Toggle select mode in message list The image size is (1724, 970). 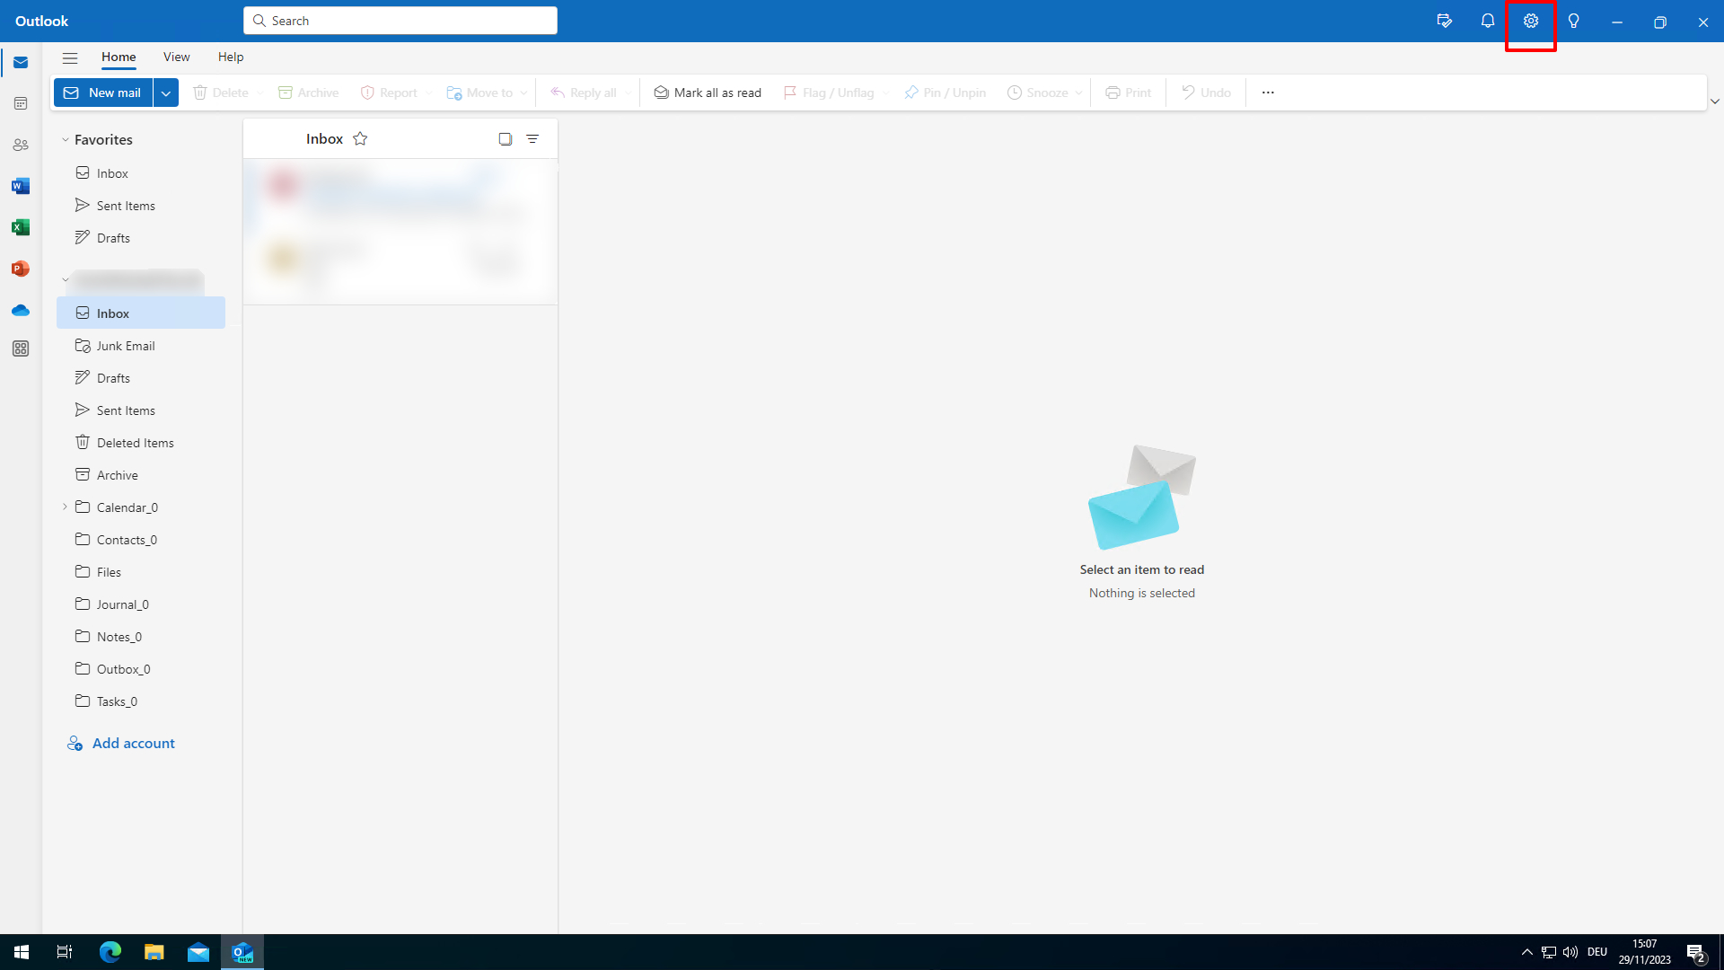click(506, 139)
